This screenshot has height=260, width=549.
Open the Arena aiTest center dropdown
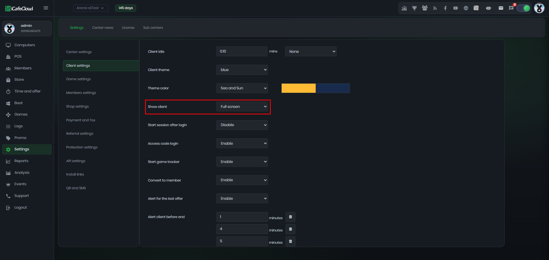click(90, 8)
